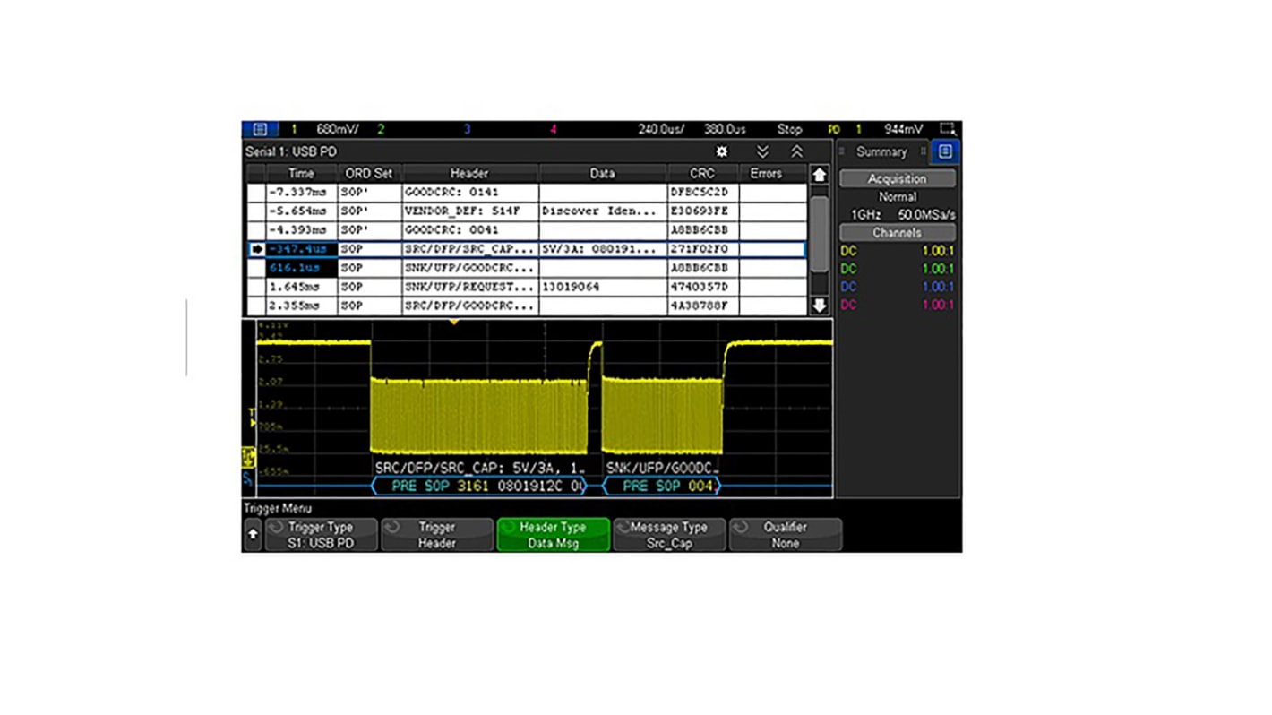Click CRC value 271F02F0
The image size is (1272, 715).
coord(702,249)
